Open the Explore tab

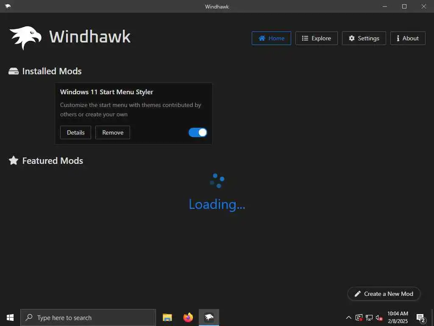click(316, 38)
